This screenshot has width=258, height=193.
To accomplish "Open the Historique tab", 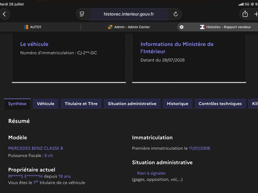I will coord(178,104).
